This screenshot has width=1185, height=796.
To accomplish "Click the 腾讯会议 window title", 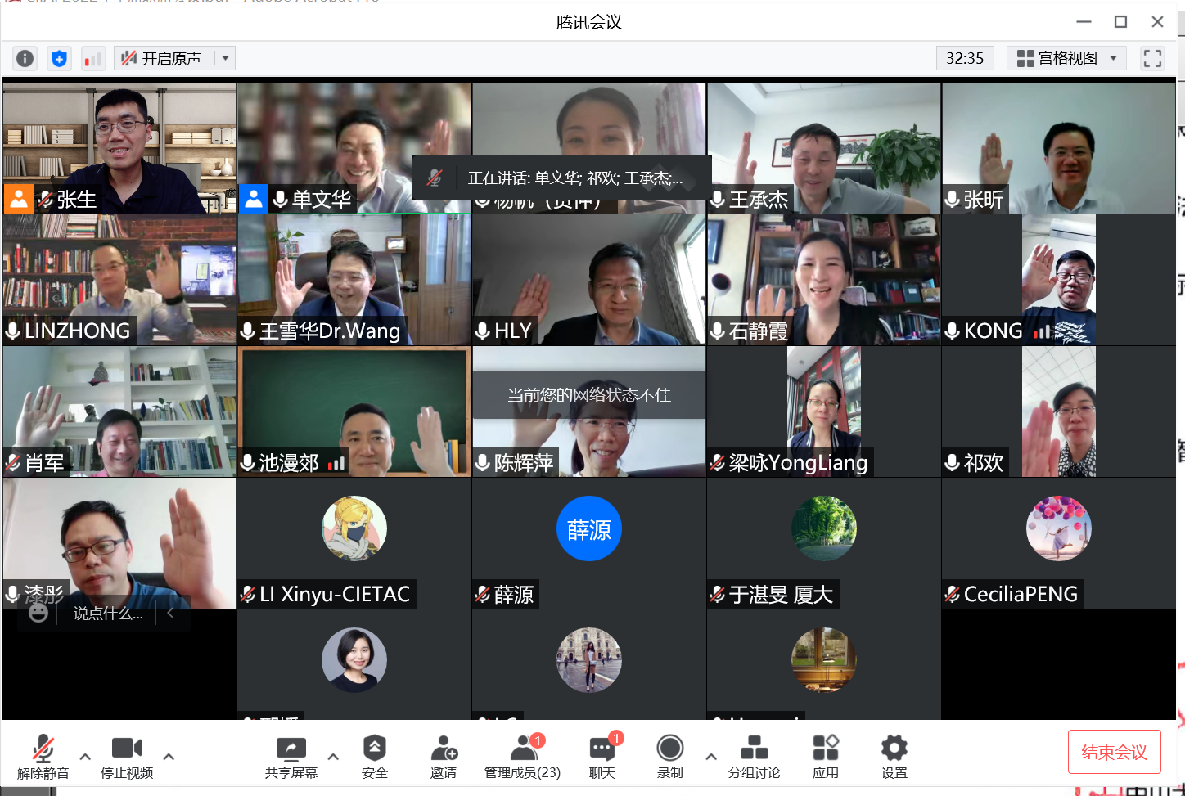I will [589, 22].
